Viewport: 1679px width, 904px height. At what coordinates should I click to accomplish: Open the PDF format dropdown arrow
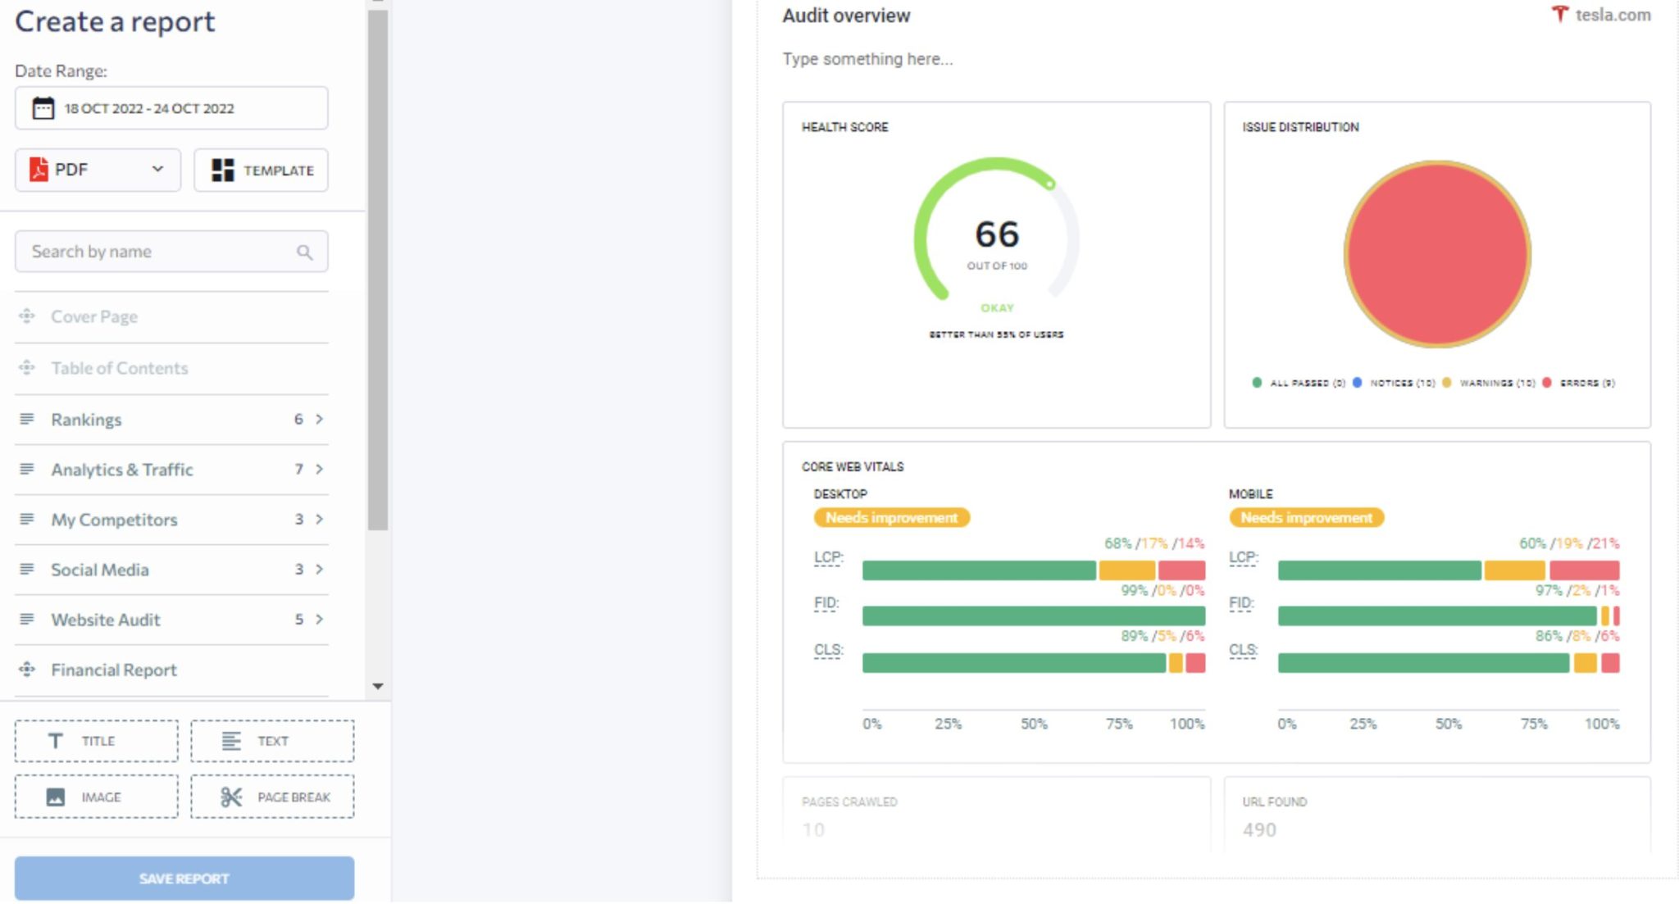[x=157, y=169]
